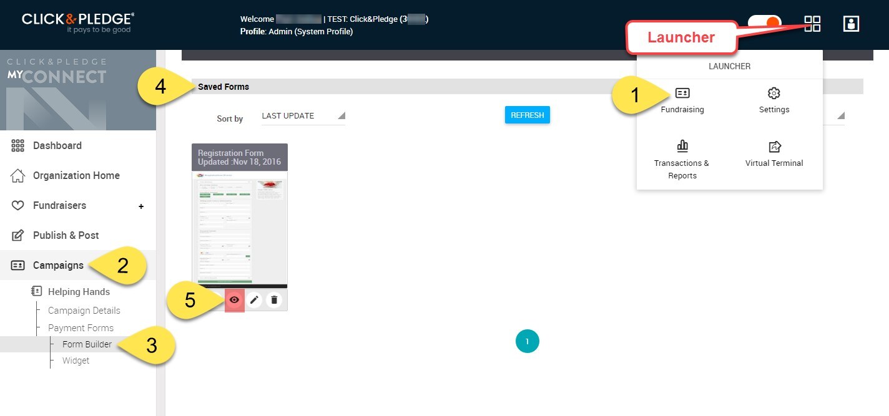Screen dimensions: 889x416
Task: Click the Campaigns card icon in the sidebar
Action: pyautogui.click(x=18, y=265)
